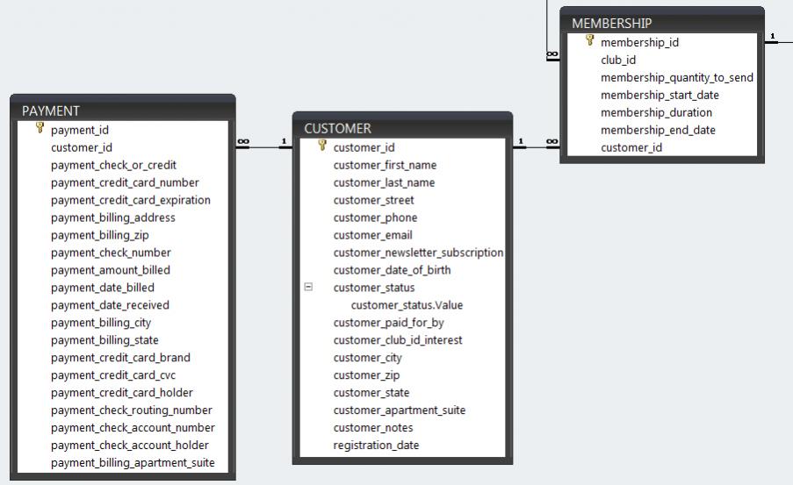
Task: Select customer_email field
Action: click(x=372, y=235)
